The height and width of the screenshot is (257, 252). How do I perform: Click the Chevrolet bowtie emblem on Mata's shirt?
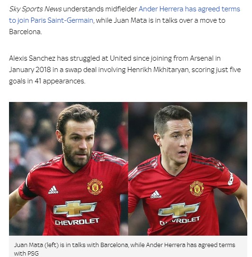[x=75, y=208]
